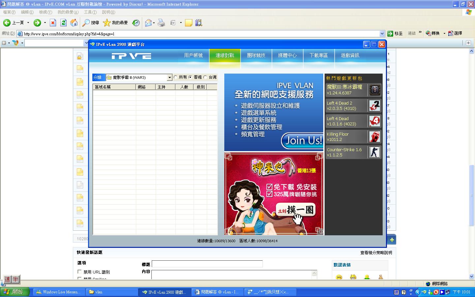Sort by 人數 column header
The image size is (475, 297).
click(185, 87)
